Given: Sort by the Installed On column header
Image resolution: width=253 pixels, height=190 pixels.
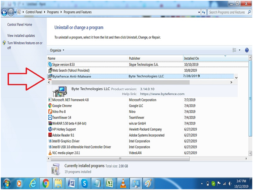Looking at the screenshot, I should (x=216, y=58).
